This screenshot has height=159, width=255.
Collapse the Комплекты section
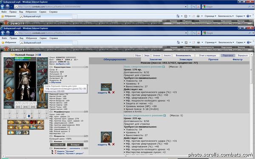tap(51, 148)
